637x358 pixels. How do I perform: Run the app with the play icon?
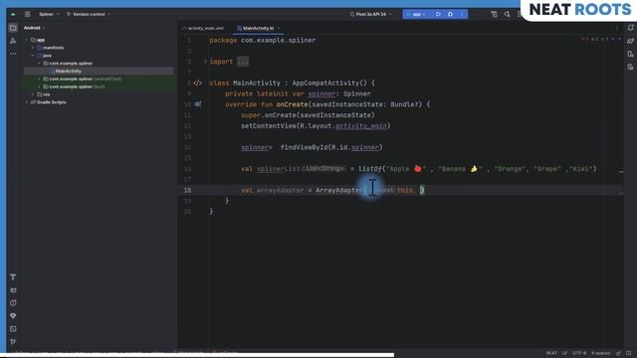coord(438,14)
